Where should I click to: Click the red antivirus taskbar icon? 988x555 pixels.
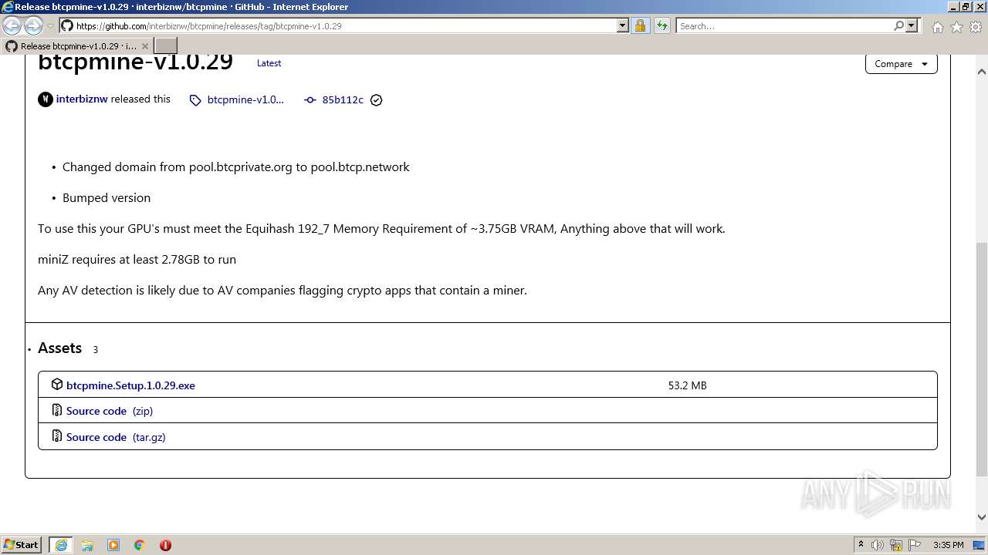point(165,545)
